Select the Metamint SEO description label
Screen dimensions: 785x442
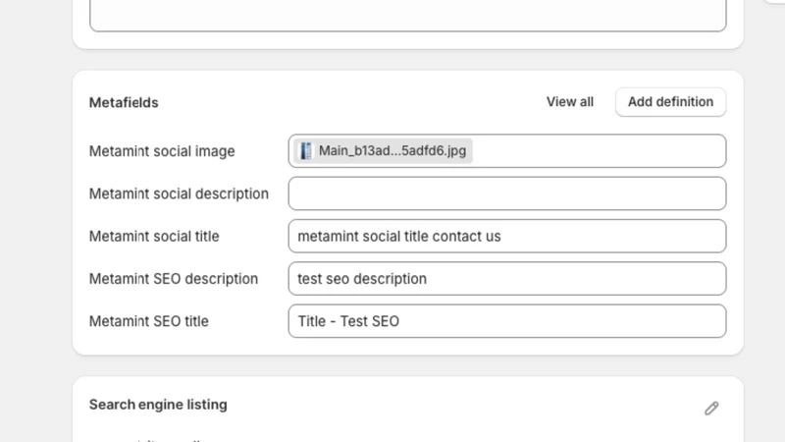(174, 279)
